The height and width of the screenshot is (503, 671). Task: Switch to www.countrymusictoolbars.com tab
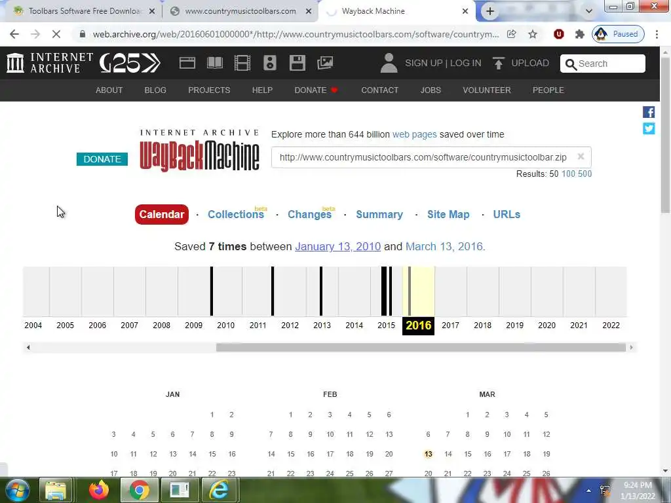(240, 11)
